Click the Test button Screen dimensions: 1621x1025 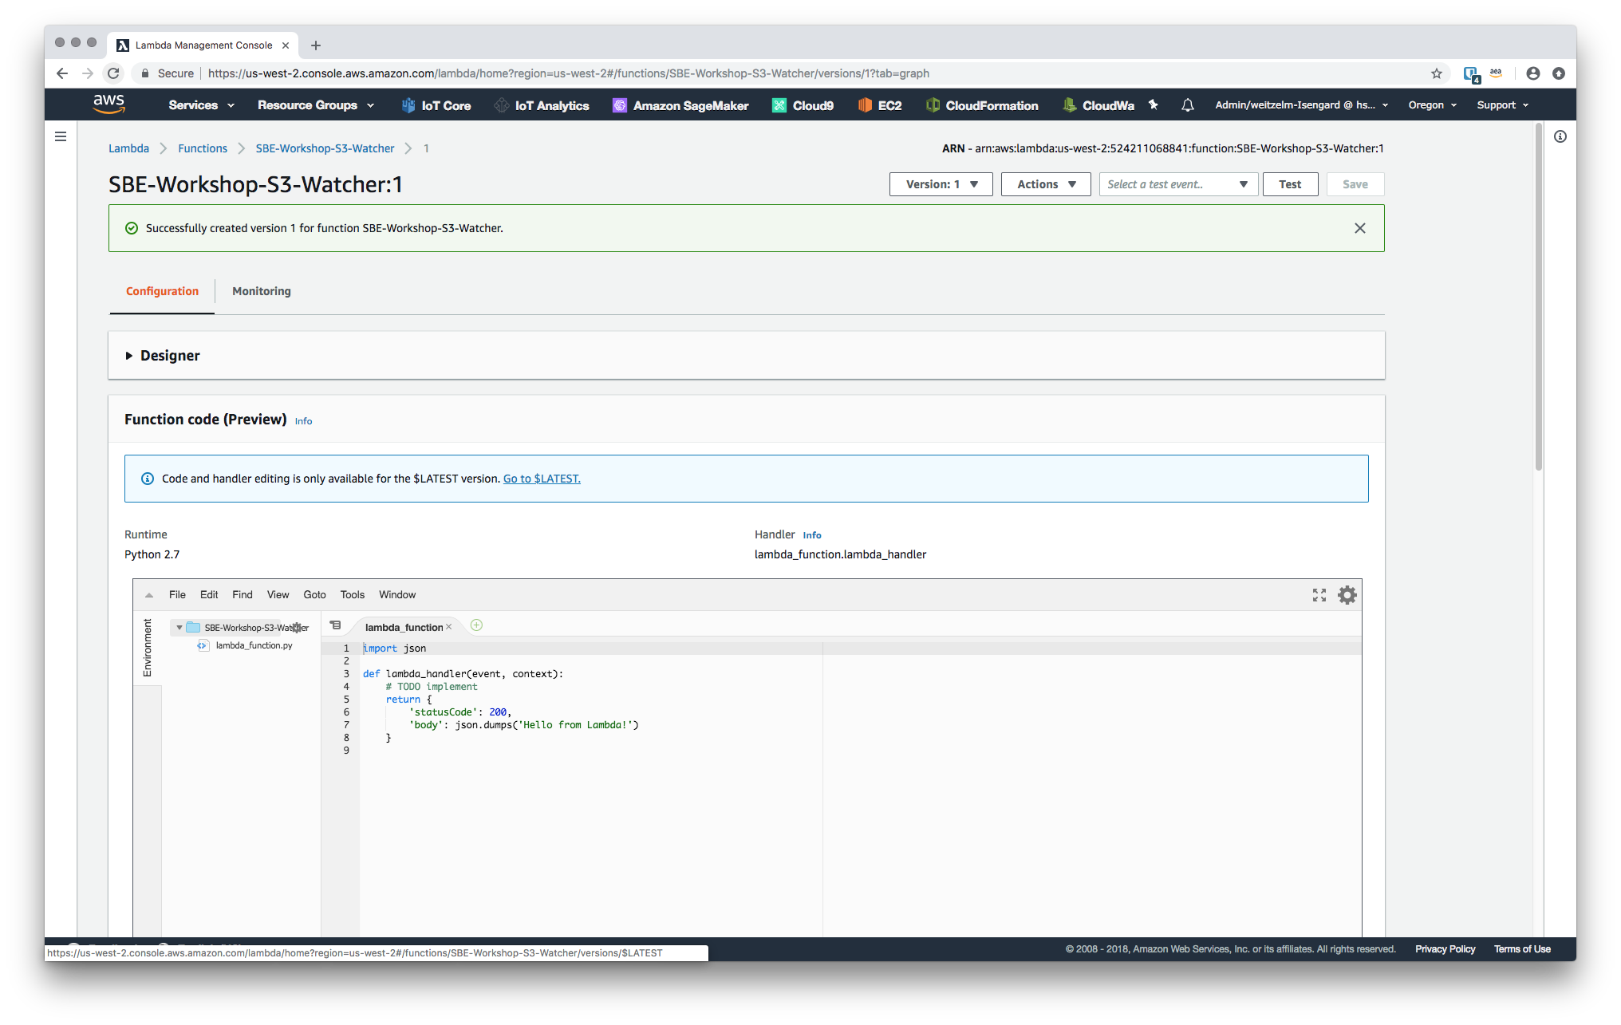[x=1291, y=184]
